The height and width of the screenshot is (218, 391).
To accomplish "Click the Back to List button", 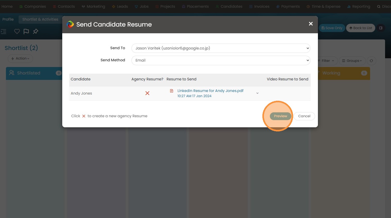I will [x=361, y=28].
